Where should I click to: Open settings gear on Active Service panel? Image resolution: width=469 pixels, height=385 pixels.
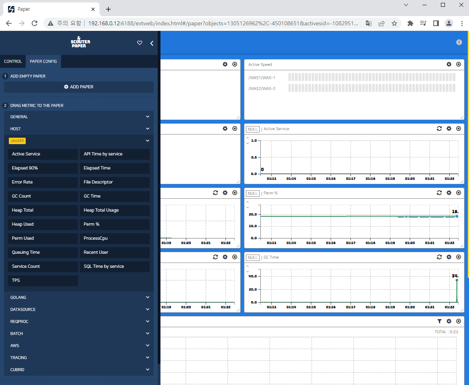tap(449, 128)
